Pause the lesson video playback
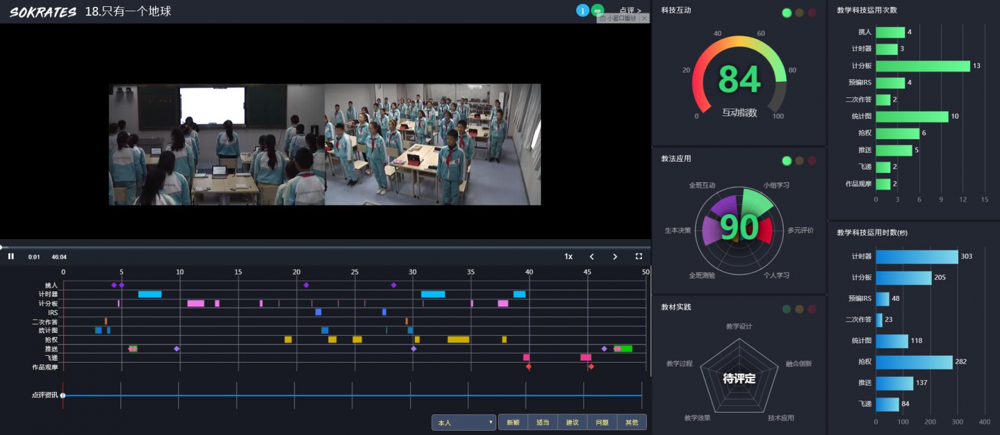This screenshot has height=435, width=1000. coord(11,257)
